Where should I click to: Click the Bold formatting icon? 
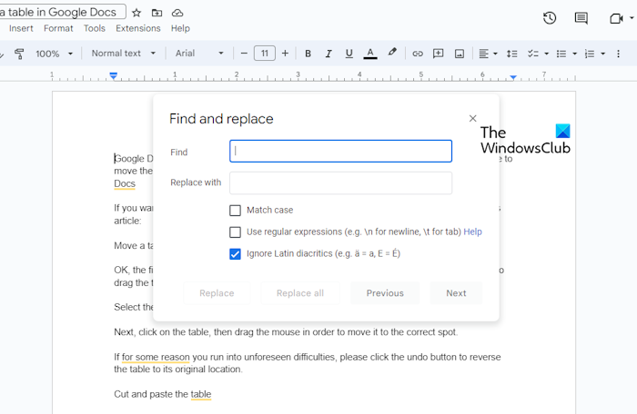coord(308,54)
